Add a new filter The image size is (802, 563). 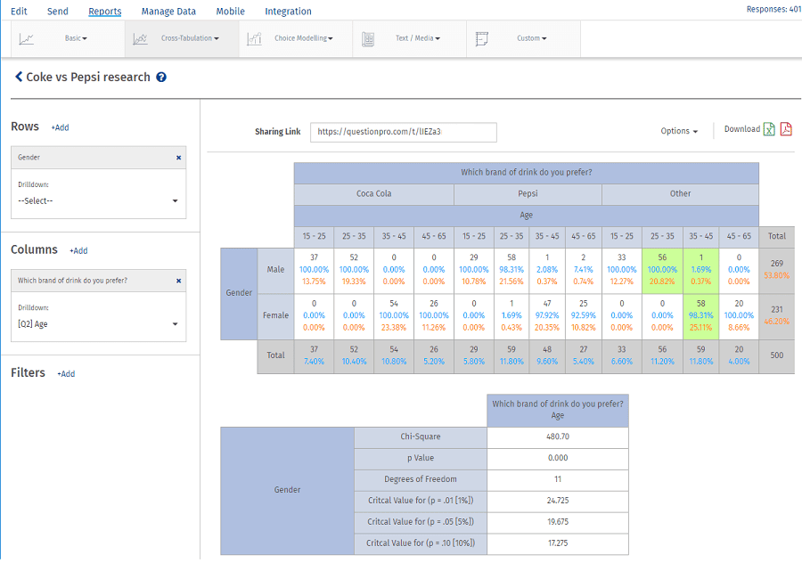coord(66,374)
